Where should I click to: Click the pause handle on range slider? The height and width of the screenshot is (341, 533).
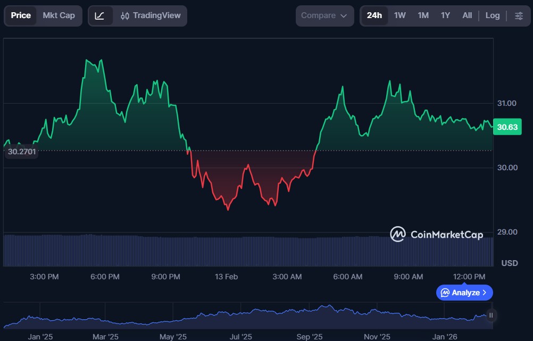pos(491,315)
